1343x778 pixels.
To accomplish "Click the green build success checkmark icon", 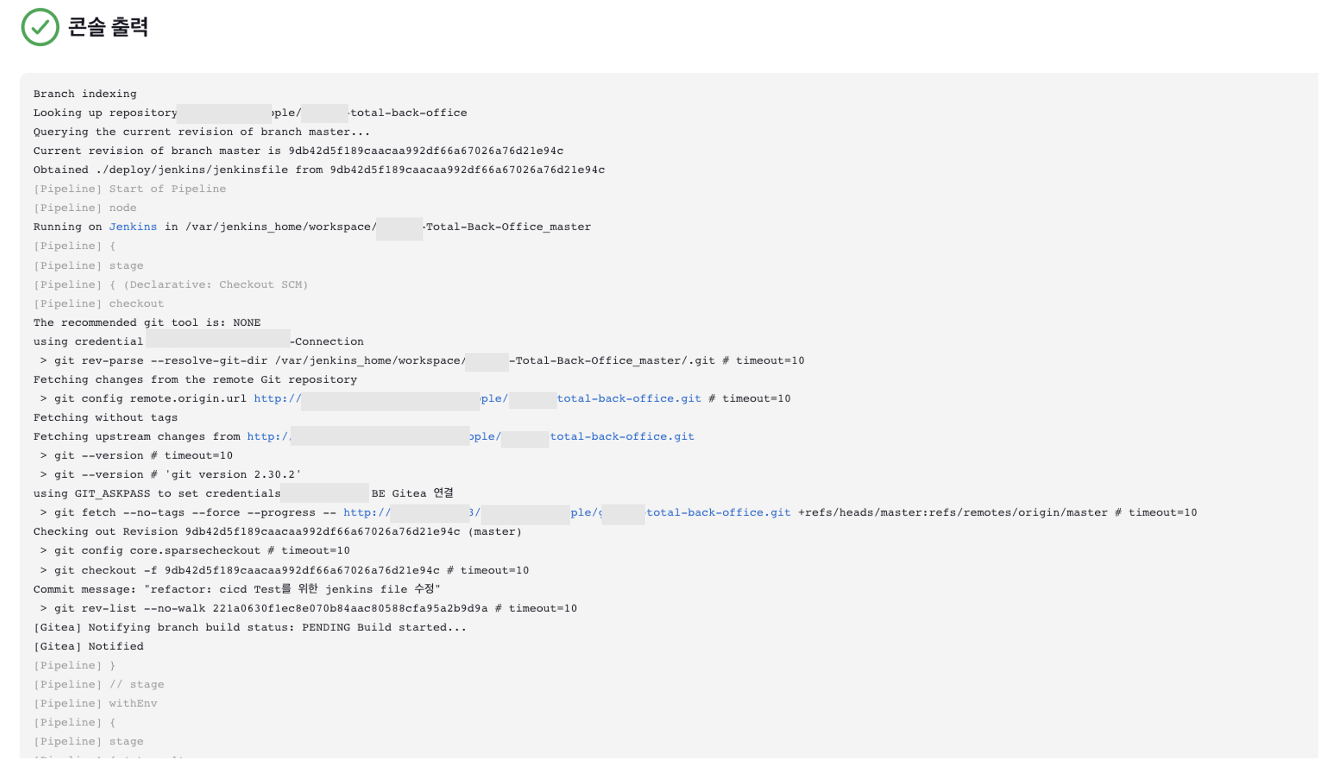I will click(x=40, y=27).
